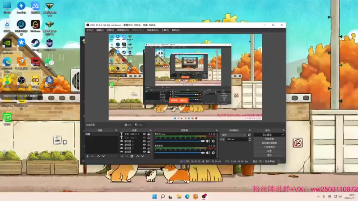358x201 pixels.
Task: Click 退出 exit button in Controls
Action: (269, 155)
